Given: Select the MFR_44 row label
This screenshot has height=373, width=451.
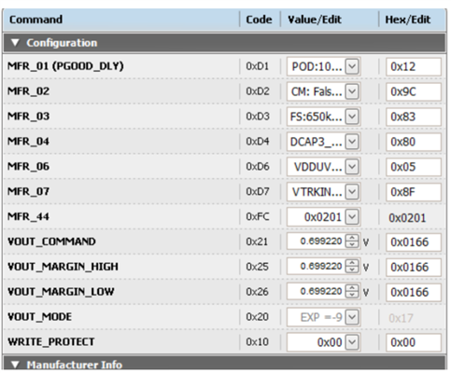Looking at the screenshot, I should (28, 217).
